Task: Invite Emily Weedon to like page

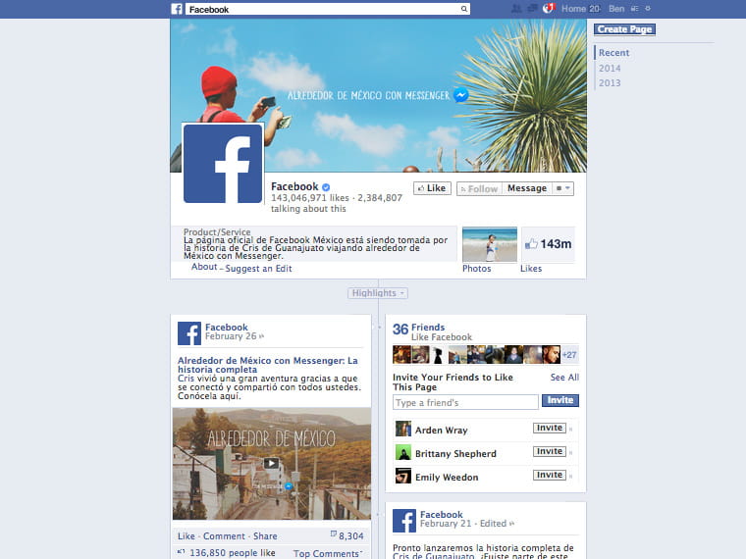Action: pyautogui.click(x=550, y=475)
